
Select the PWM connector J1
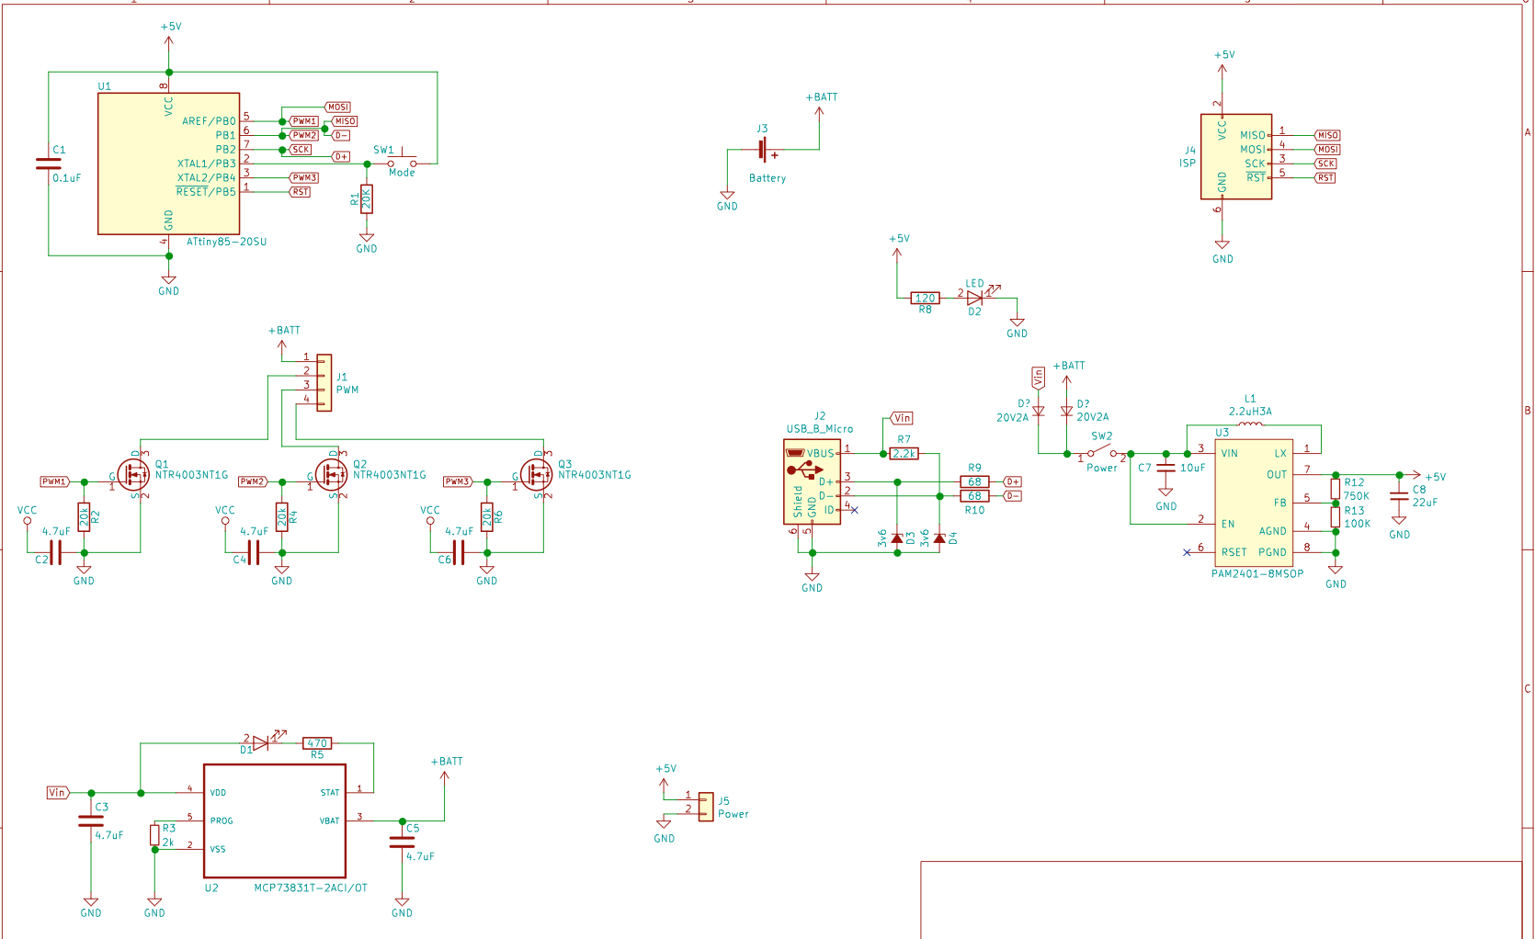324,382
